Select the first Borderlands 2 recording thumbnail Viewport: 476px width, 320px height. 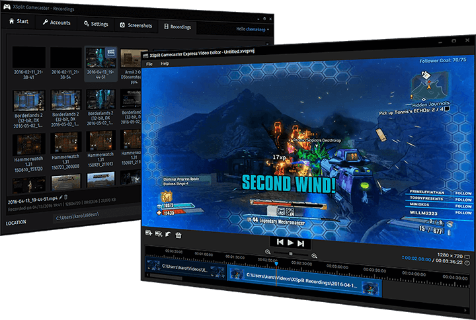pos(29,108)
